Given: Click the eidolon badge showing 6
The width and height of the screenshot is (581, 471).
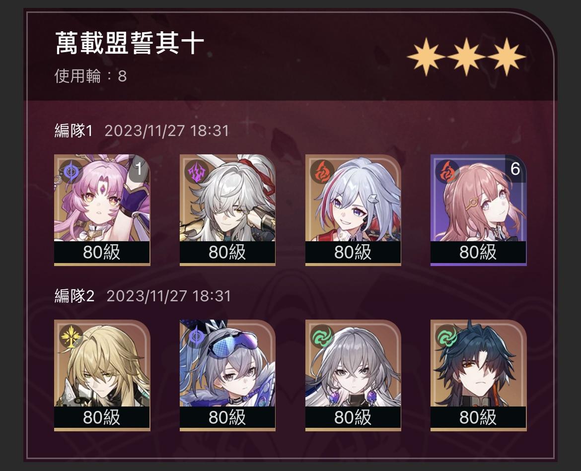Looking at the screenshot, I should coord(515,169).
